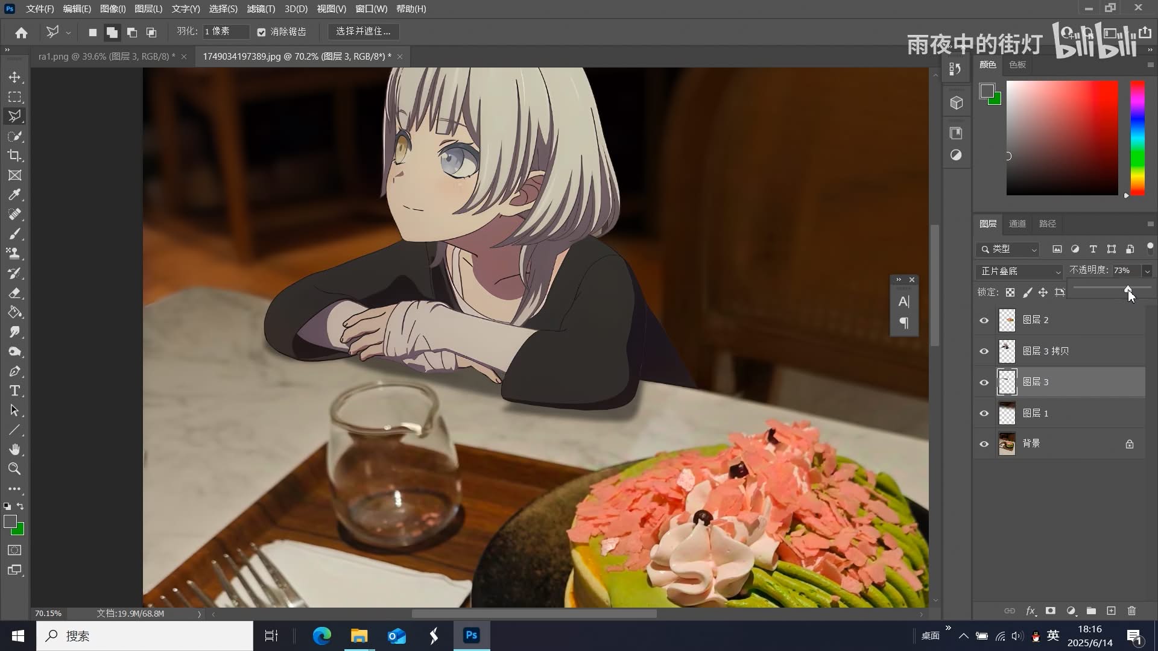Image resolution: width=1158 pixels, height=651 pixels.
Task: Select the Crop tool
Action: [x=14, y=156]
